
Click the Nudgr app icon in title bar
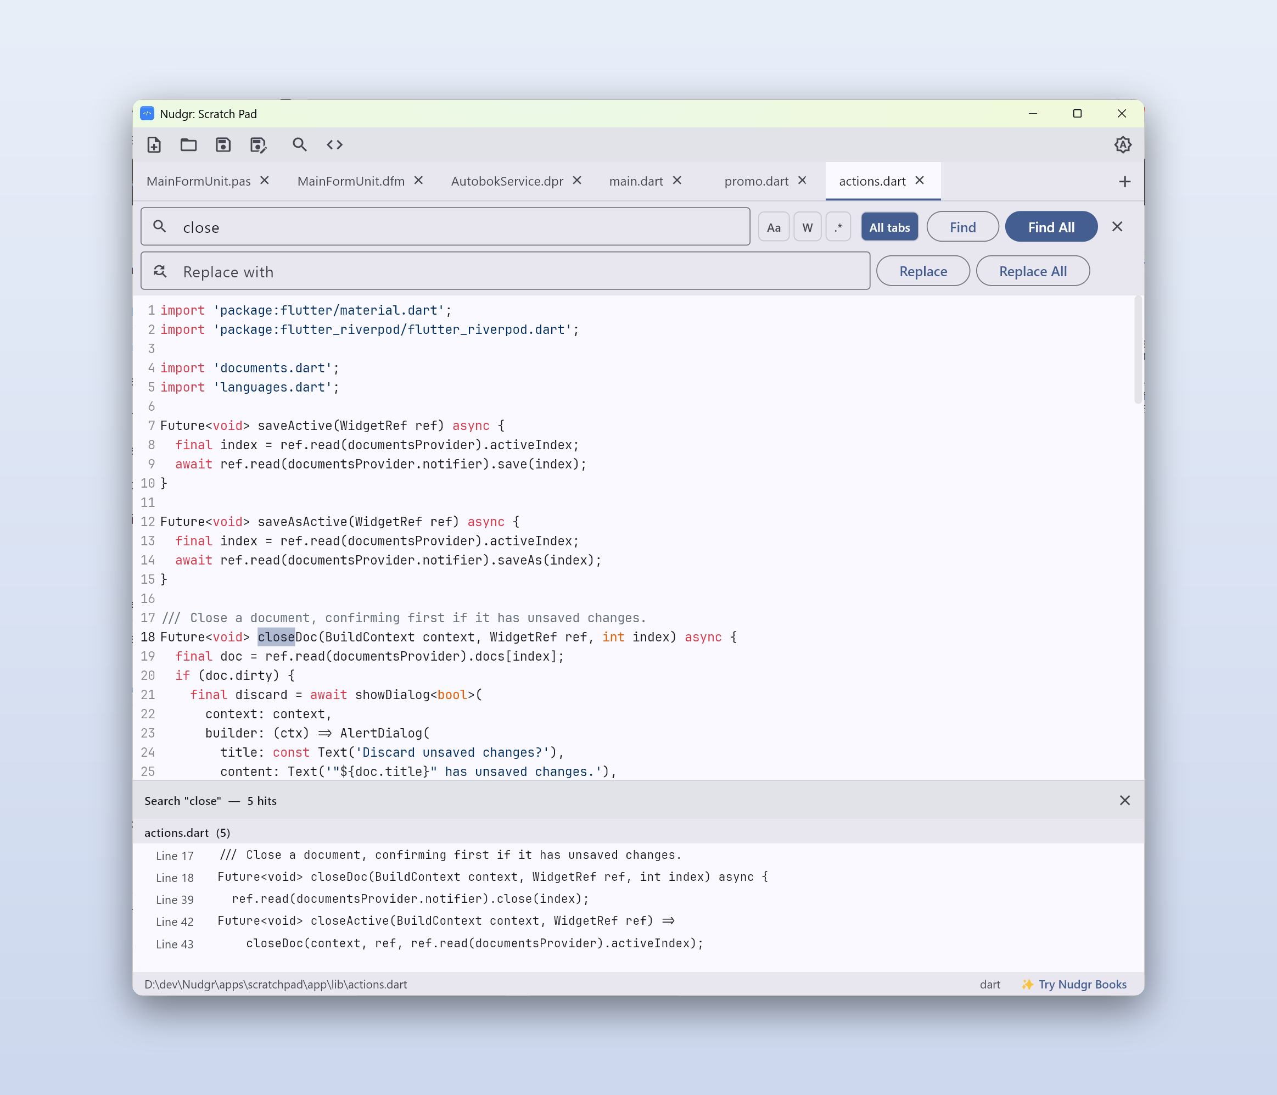[147, 114]
